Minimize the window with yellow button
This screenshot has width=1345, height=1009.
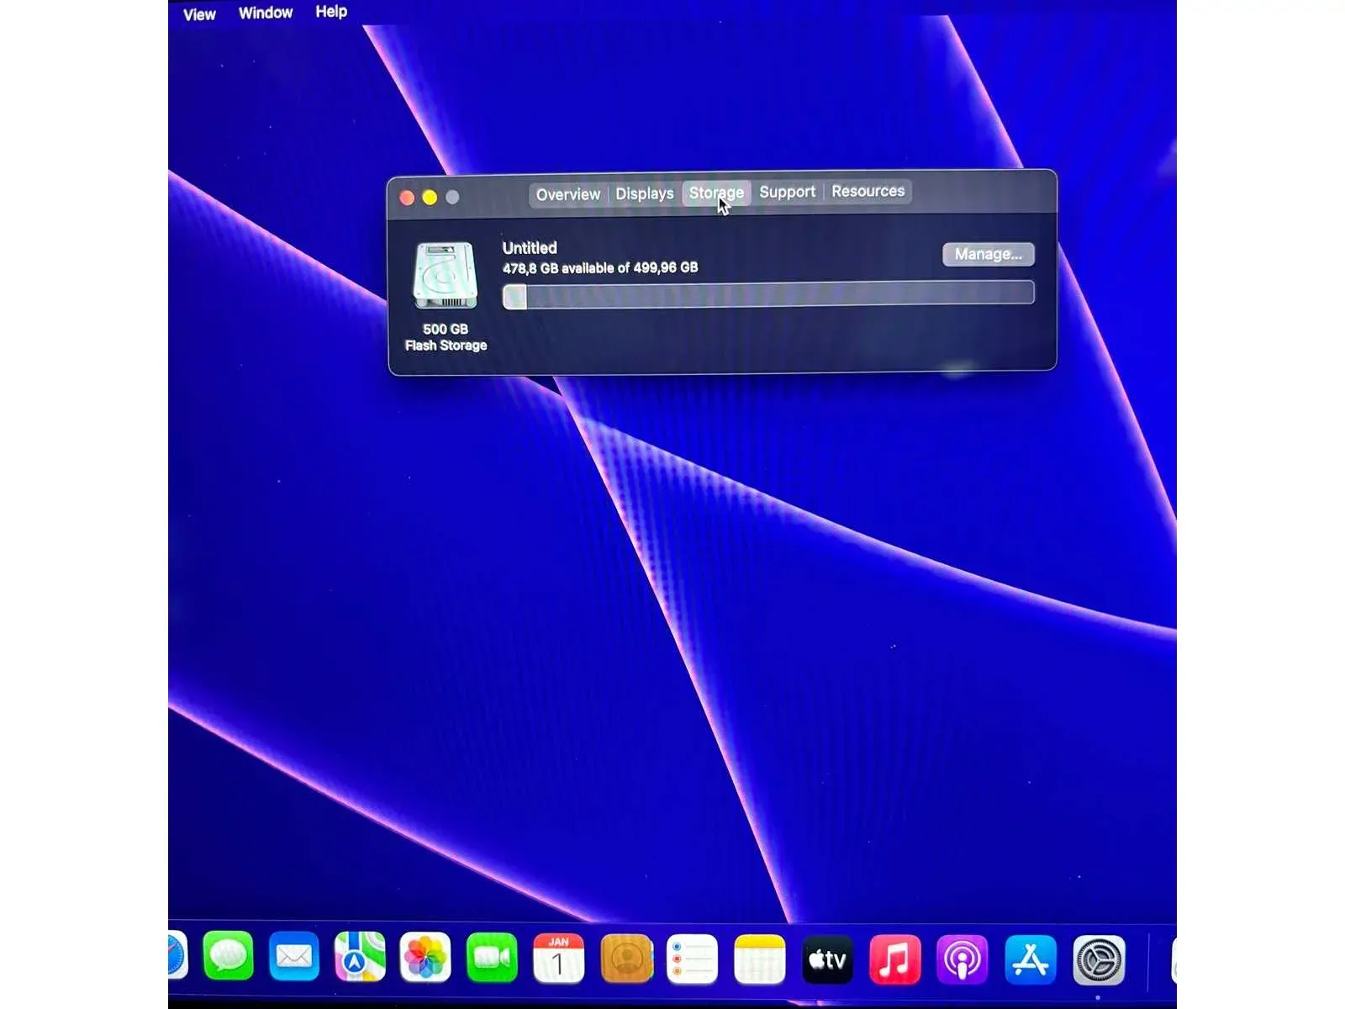[430, 198]
